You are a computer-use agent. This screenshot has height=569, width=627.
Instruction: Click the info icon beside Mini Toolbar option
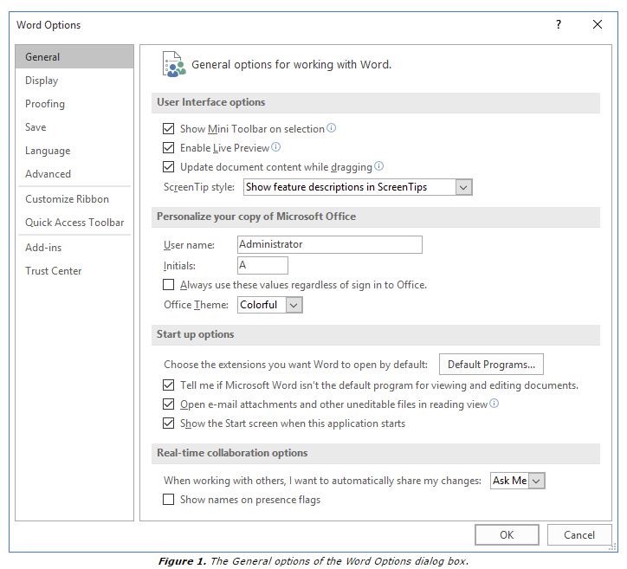tap(332, 128)
